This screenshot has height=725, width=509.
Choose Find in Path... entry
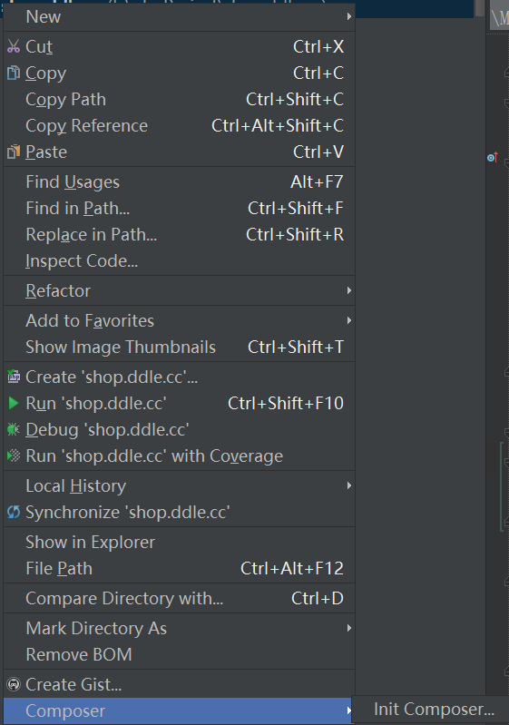(180, 208)
